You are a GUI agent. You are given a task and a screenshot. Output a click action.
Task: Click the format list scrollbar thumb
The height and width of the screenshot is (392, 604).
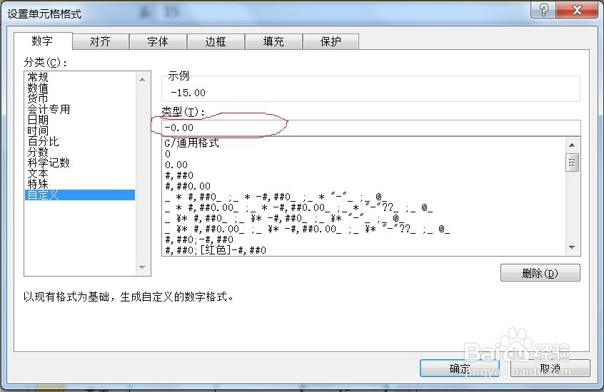(x=572, y=163)
